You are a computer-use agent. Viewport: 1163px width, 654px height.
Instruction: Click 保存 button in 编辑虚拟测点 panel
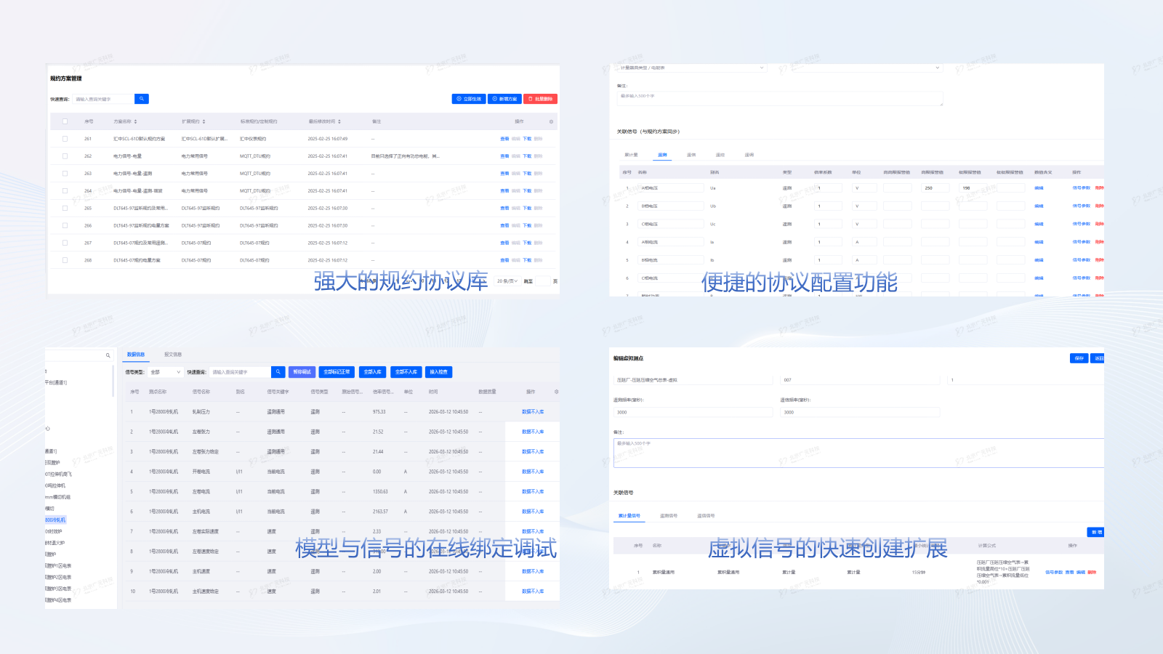tap(1079, 358)
